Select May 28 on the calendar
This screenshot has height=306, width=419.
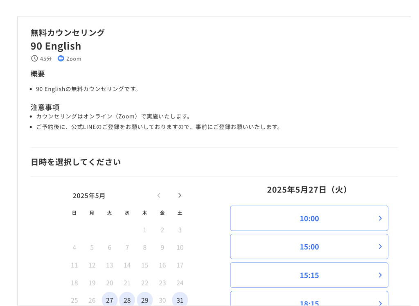pos(127,300)
